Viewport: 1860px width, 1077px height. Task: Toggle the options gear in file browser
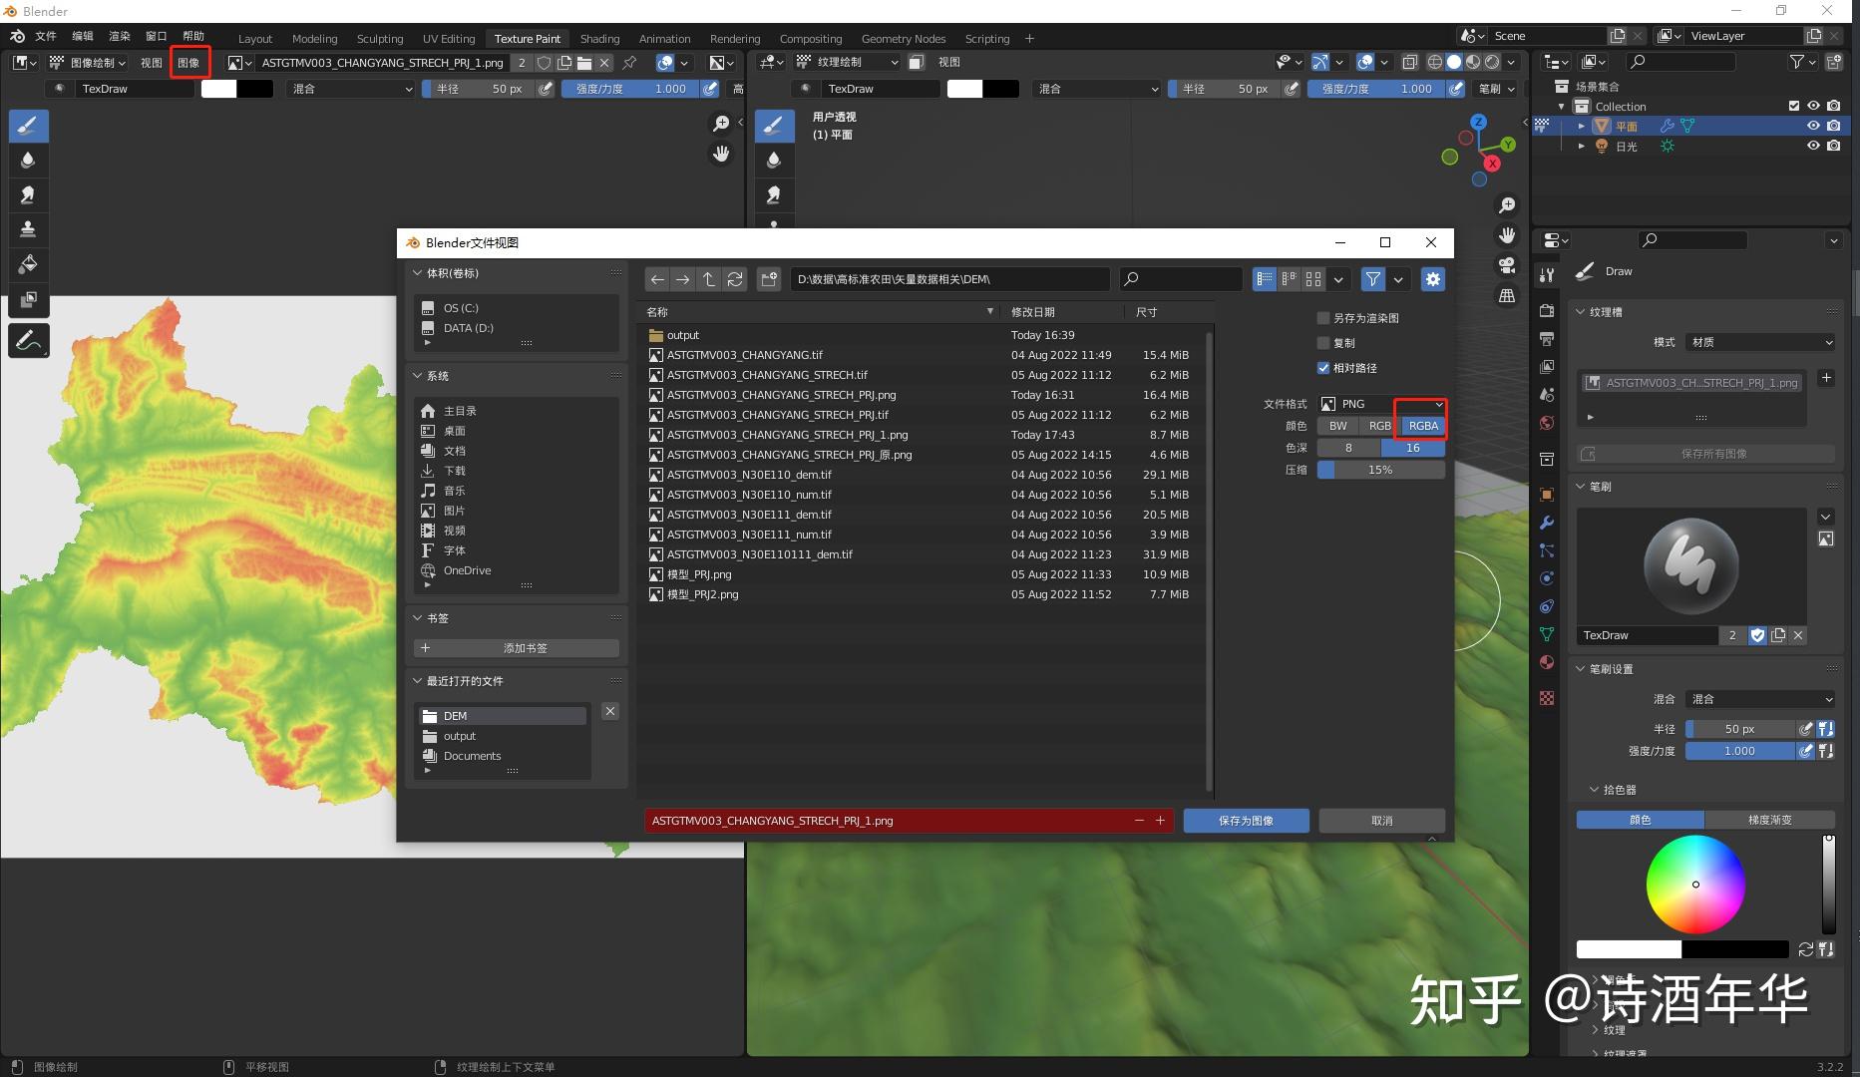(x=1433, y=279)
